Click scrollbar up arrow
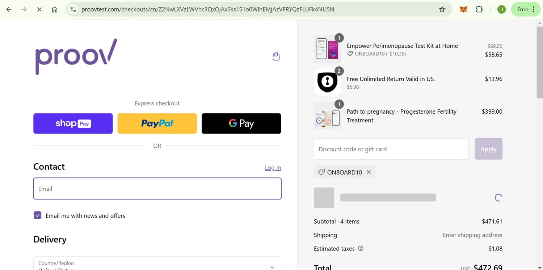This screenshot has height=270, width=543. pos(540,23)
